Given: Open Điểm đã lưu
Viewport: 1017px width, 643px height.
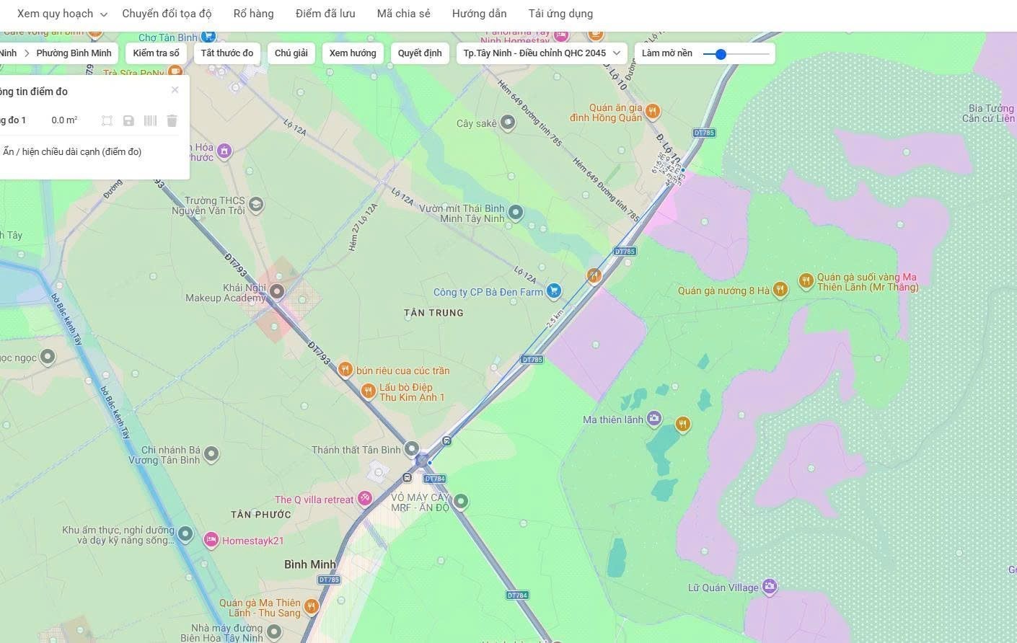Looking at the screenshot, I should (x=325, y=14).
